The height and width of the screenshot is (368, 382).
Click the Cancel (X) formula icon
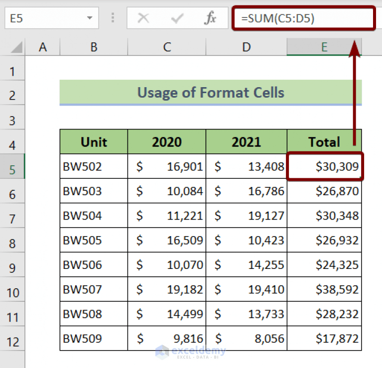point(143,18)
